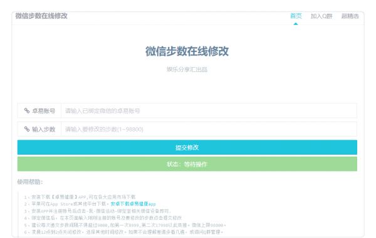Screen dimensions: 376x238
Task: Click the link icon beside 卓易账号
Action: click(x=27, y=110)
